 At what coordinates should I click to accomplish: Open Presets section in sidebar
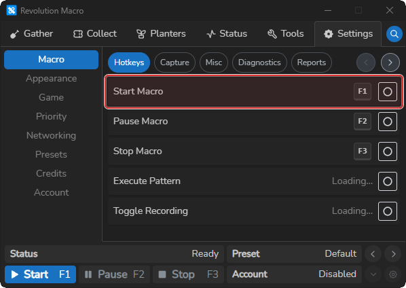coord(52,154)
